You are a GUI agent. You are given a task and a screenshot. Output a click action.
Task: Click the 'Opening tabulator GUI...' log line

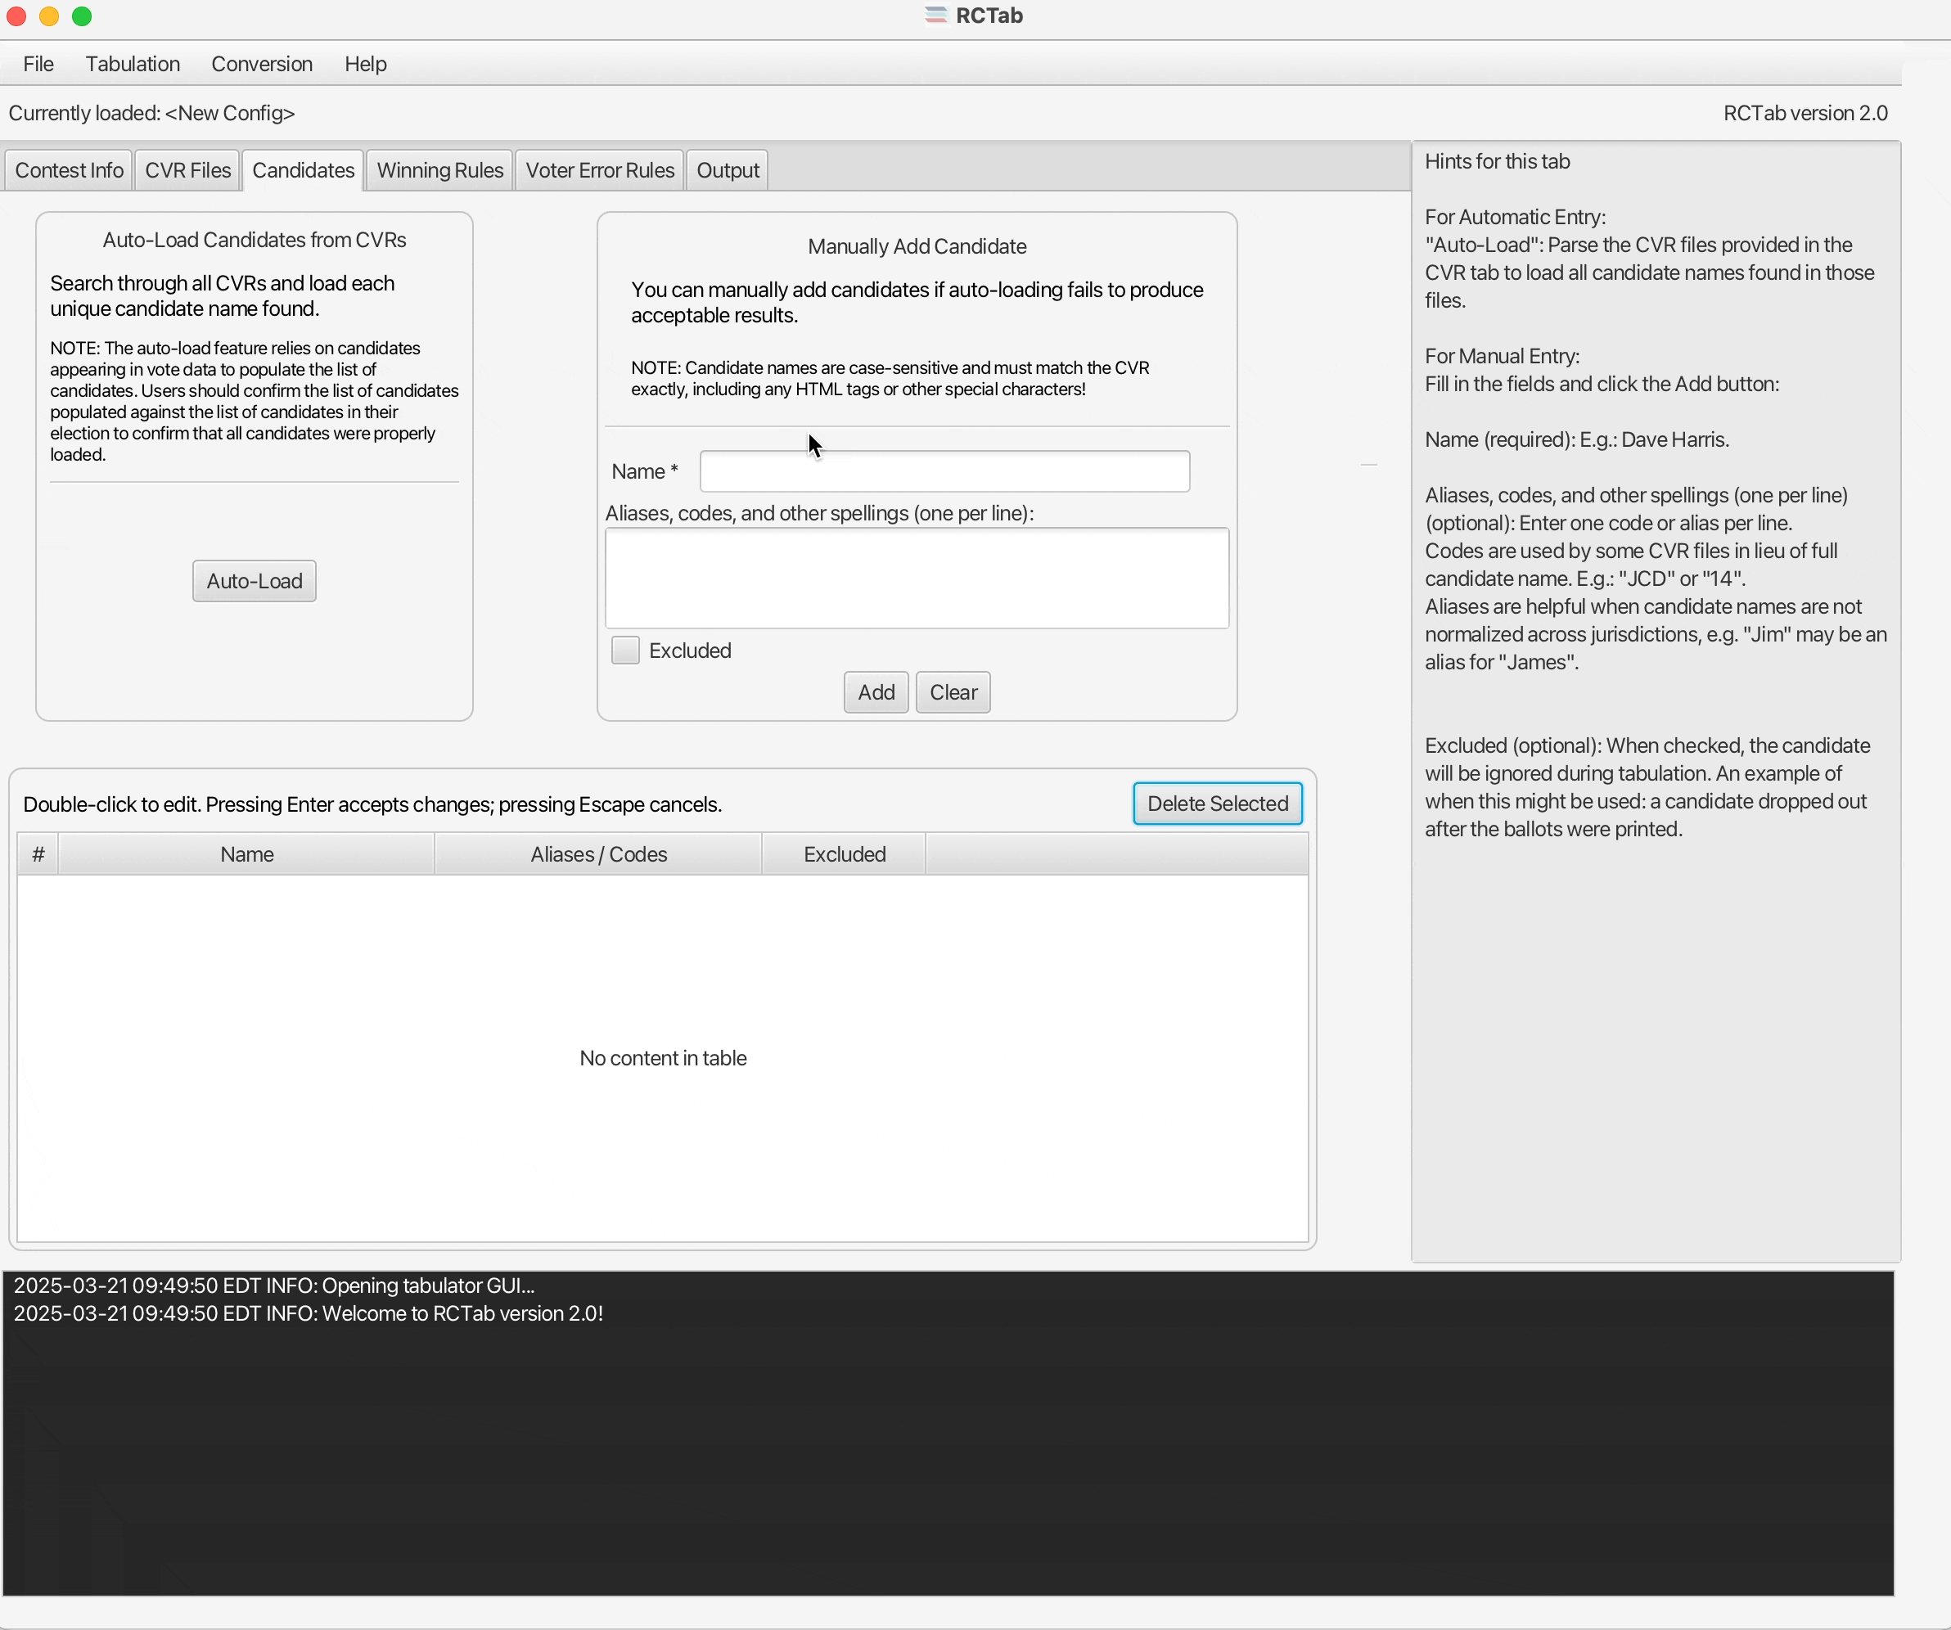click(274, 1286)
